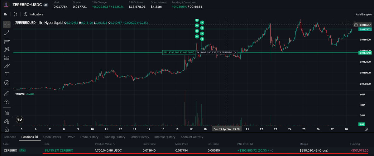Open the Open Orders tab
Screen dimensions: 374x156
click(52, 137)
